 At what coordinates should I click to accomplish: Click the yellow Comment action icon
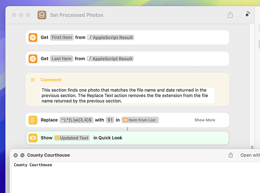(33, 80)
